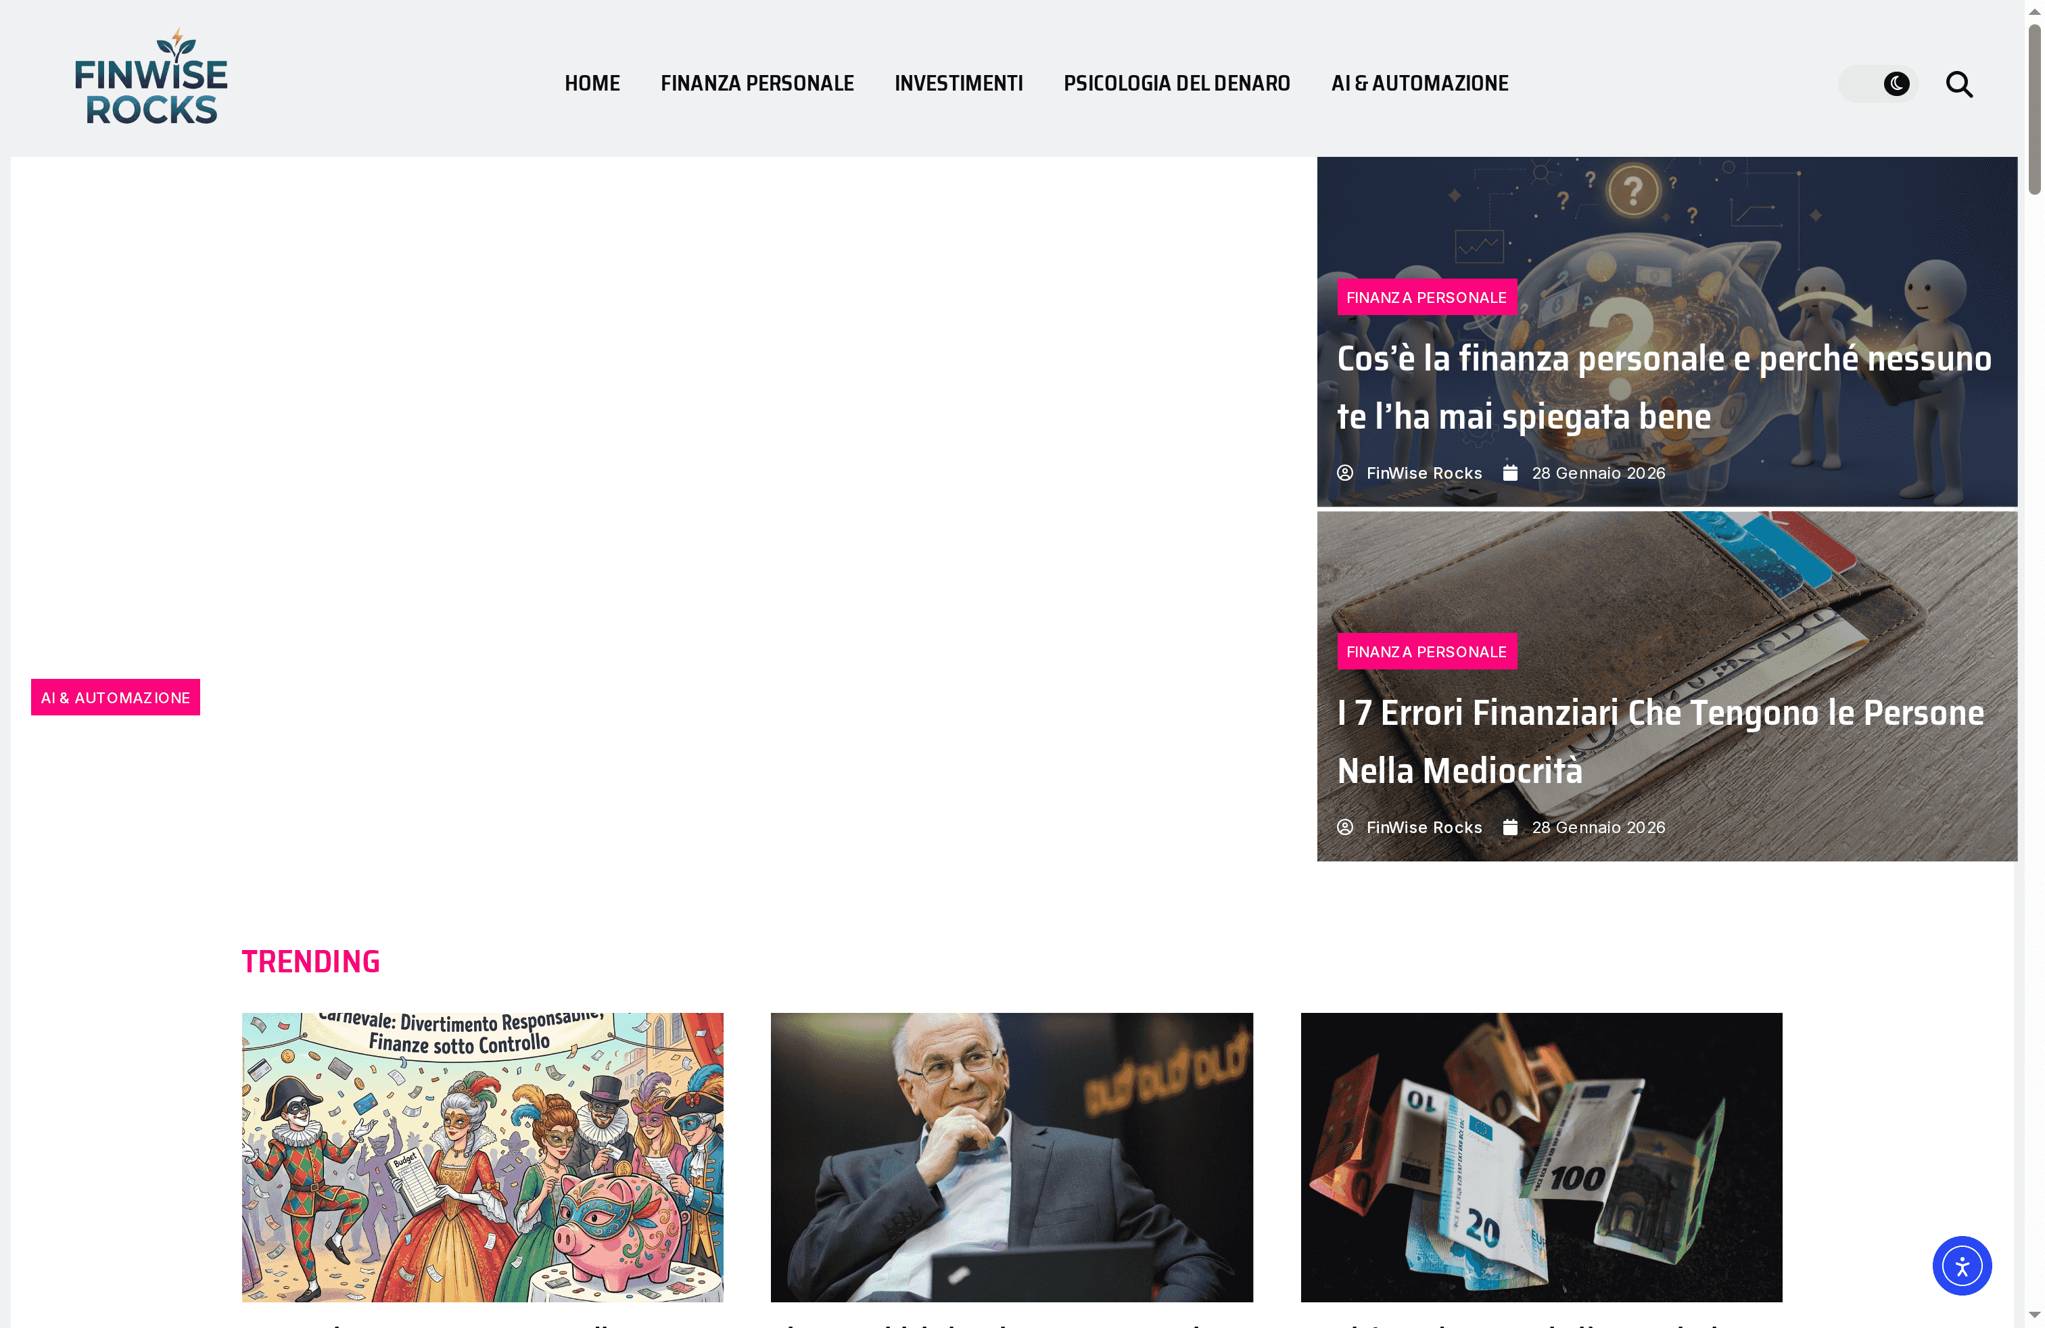This screenshot has height=1328, width=2045.
Task: Click author icon on finanza personale article
Action: [1344, 473]
